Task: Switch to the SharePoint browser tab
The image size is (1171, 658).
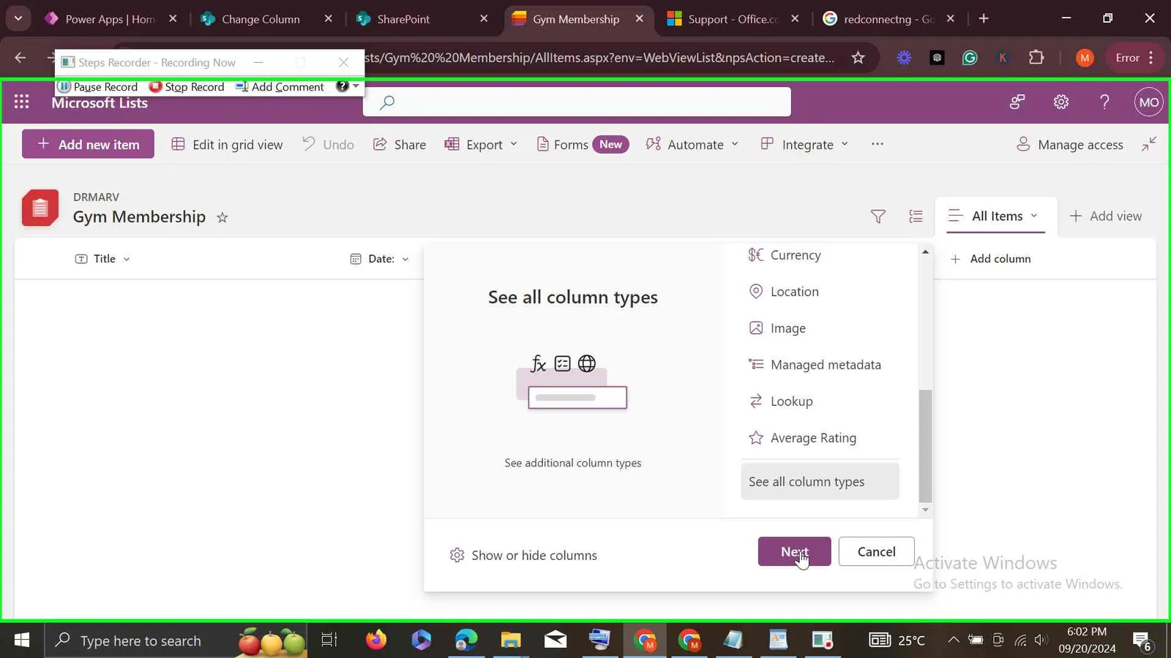Action: click(x=421, y=19)
